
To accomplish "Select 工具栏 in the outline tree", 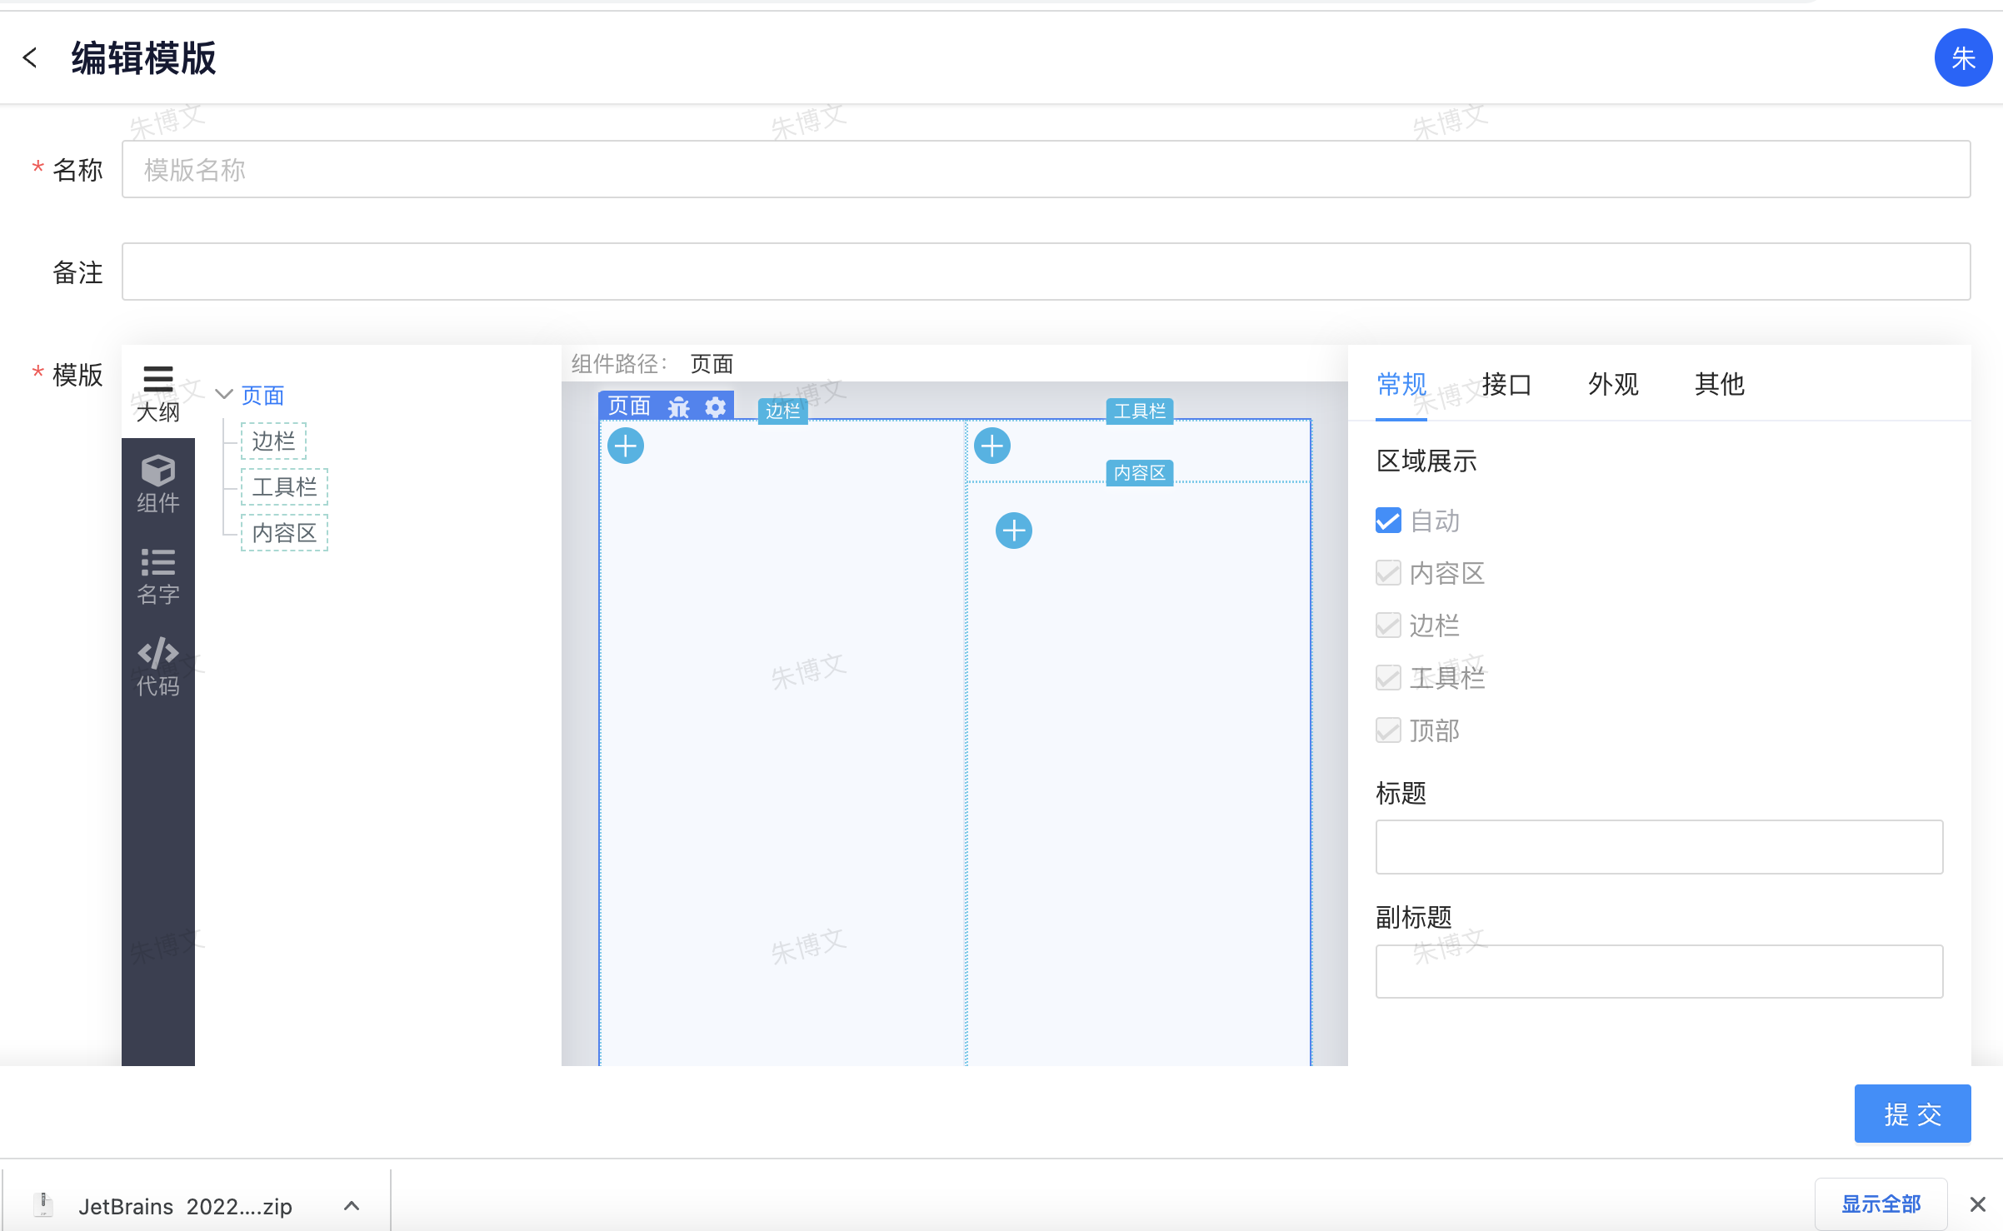I will pos(285,486).
